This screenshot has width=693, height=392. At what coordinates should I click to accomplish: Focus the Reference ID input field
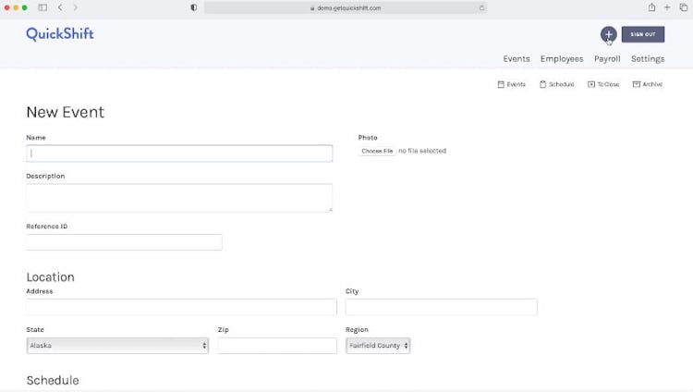pos(124,242)
